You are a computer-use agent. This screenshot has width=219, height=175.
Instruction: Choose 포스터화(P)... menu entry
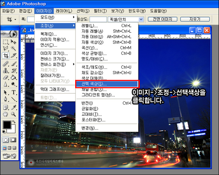107,120
